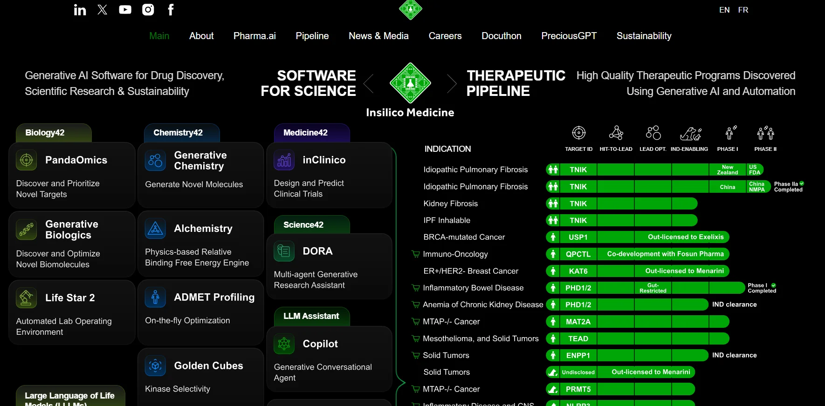
Task: Open the LinkedIn social icon
Action: coord(80,10)
